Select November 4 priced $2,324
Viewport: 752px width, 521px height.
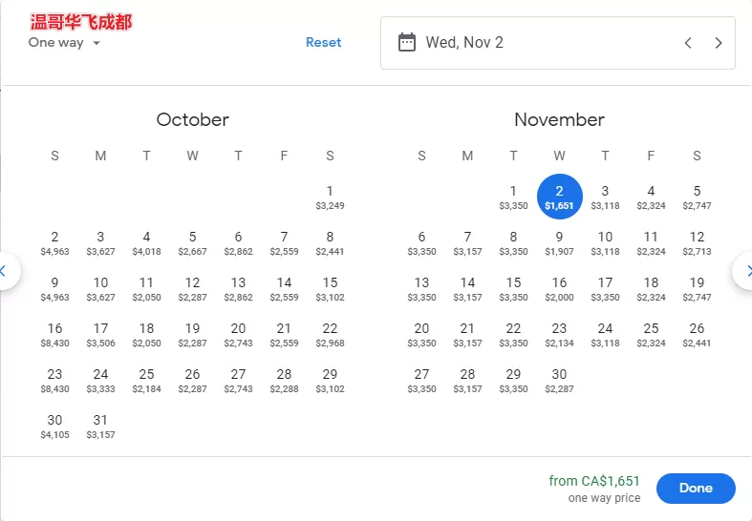coord(651,198)
